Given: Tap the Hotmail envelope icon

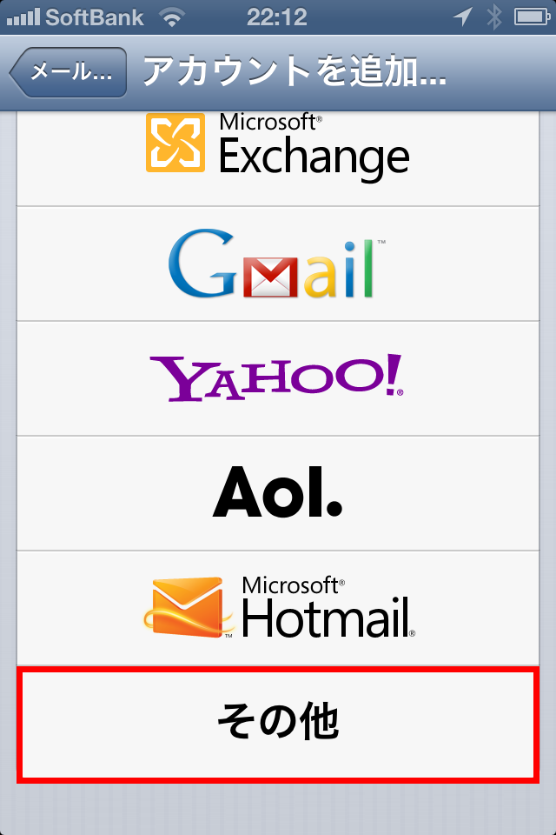Looking at the screenshot, I should tap(188, 608).
